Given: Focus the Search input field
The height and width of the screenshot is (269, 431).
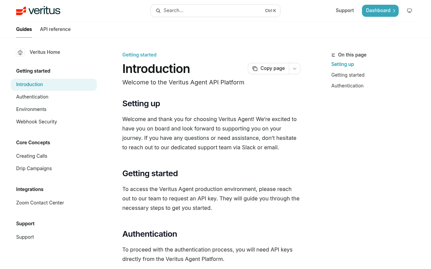Looking at the screenshot, I should click(215, 11).
